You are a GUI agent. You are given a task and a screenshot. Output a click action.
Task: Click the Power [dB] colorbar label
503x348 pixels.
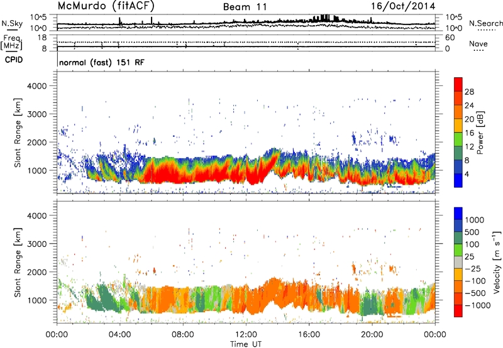480,133
